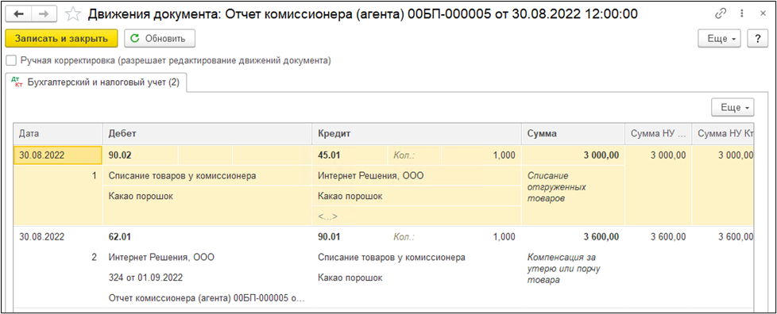This screenshot has height=314, width=777.
Task: Select 324 от 01.09.2022 cell
Action: tap(145, 278)
